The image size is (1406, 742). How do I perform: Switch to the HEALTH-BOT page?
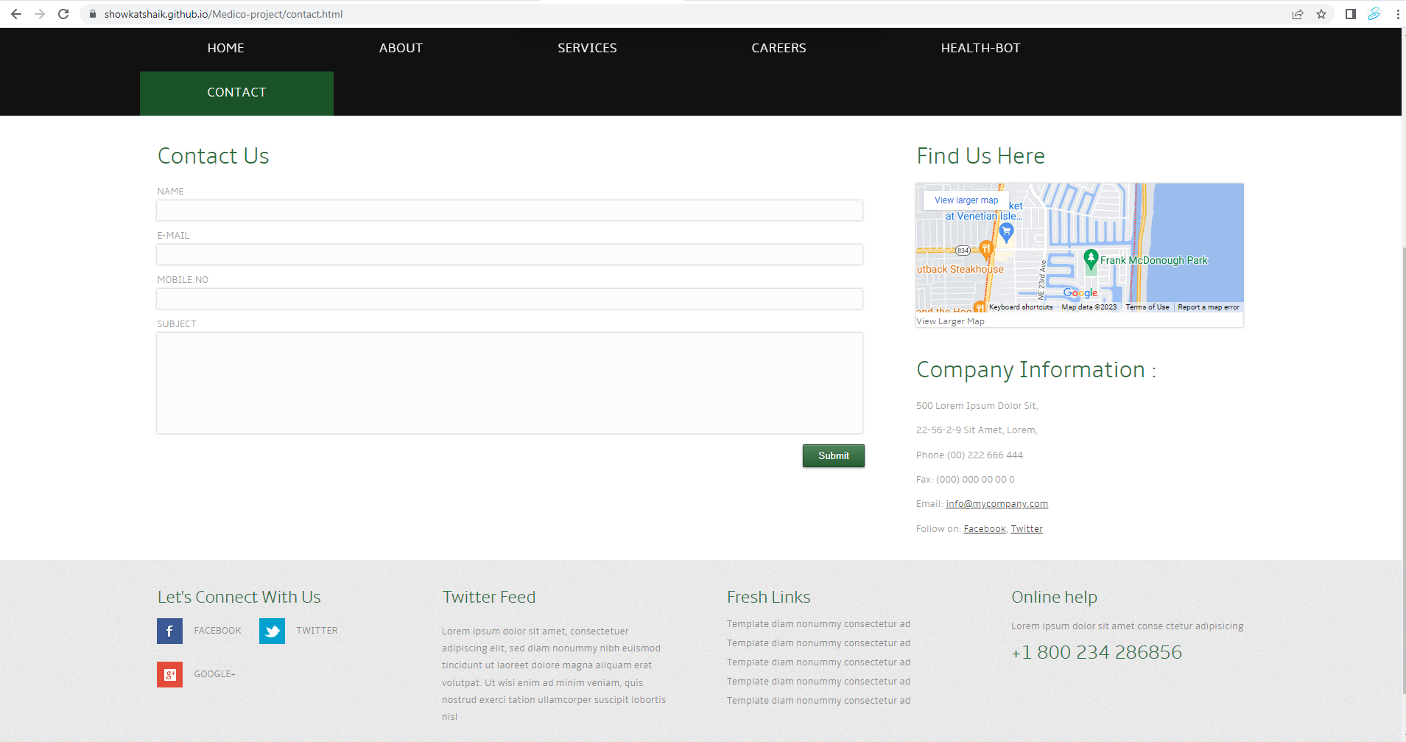[980, 48]
